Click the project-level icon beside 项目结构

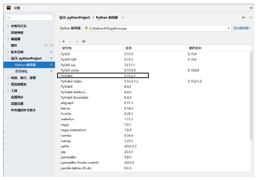coord(51,71)
